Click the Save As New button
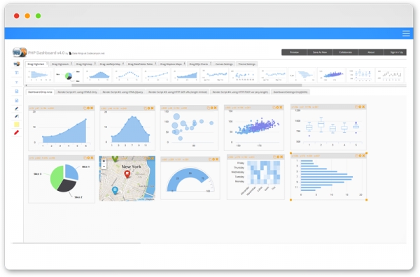 [320, 52]
